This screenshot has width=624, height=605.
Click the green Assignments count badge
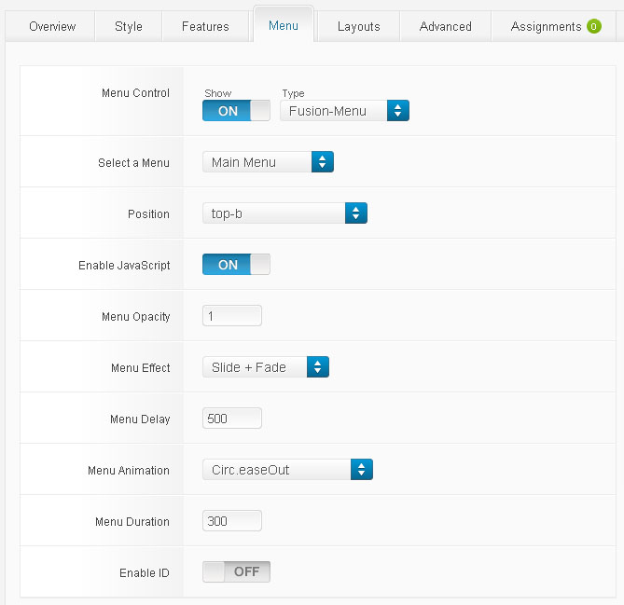[x=594, y=26]
